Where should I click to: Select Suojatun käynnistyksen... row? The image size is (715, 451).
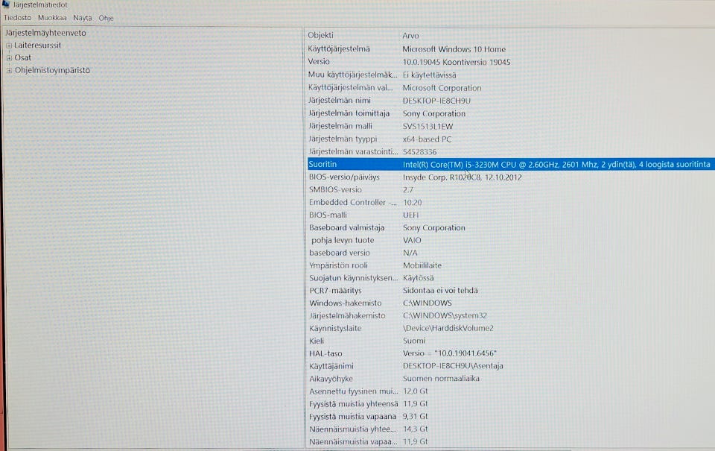(x=353, y=277)
